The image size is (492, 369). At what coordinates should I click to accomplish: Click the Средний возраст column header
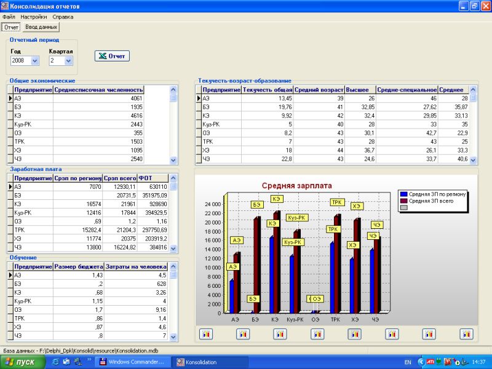point(319,90)
